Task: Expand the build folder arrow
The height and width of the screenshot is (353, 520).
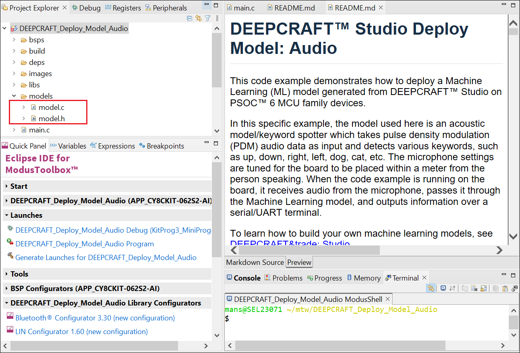Action: tap(14, 51)
